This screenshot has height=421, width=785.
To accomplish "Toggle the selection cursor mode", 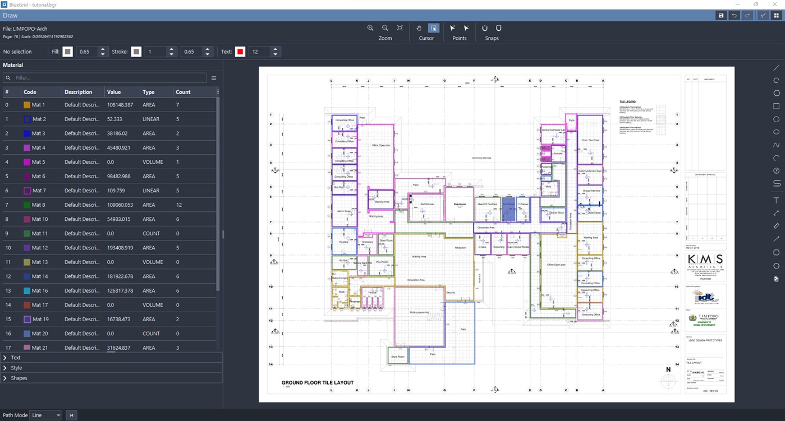I will [433, 28].
